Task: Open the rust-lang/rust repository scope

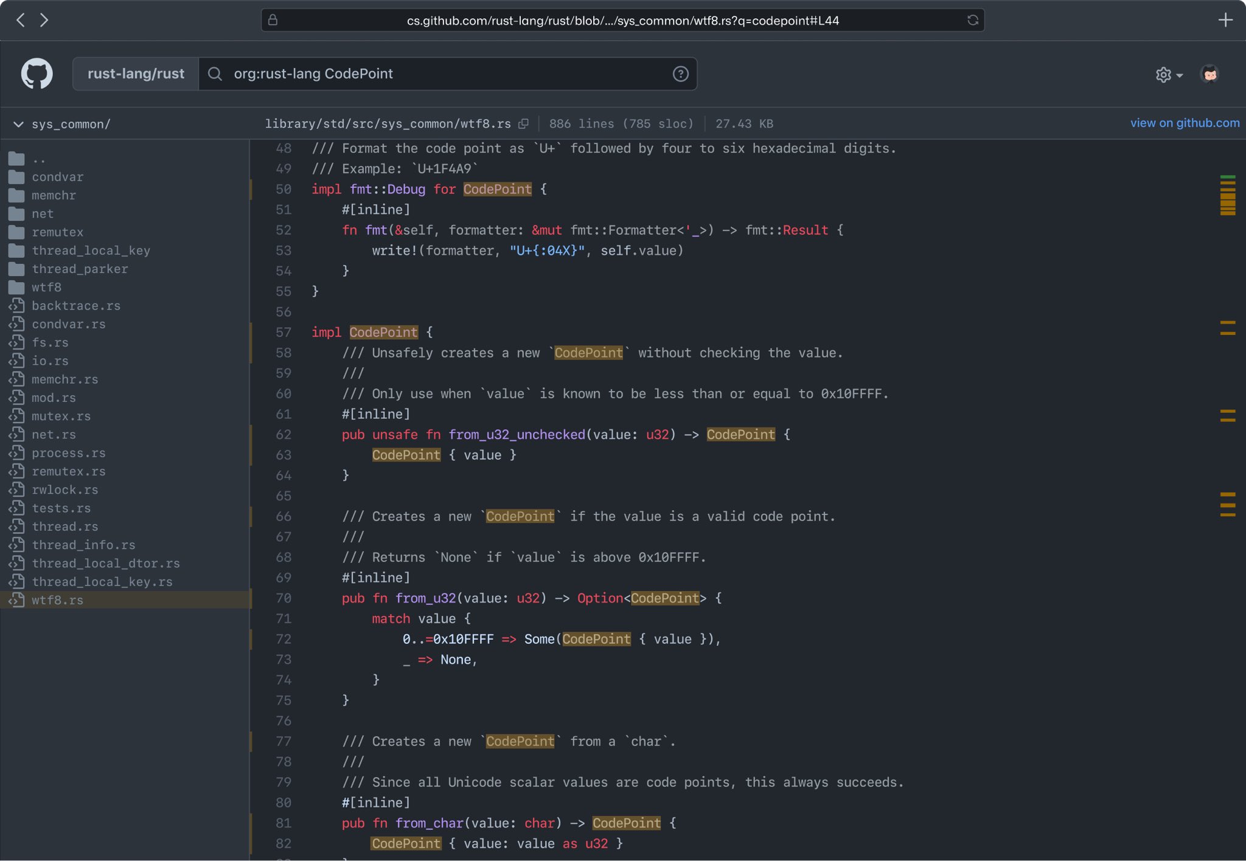Action: [x=136, y=73]
